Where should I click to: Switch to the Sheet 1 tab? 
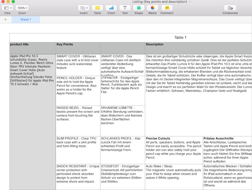click(26, 20)
